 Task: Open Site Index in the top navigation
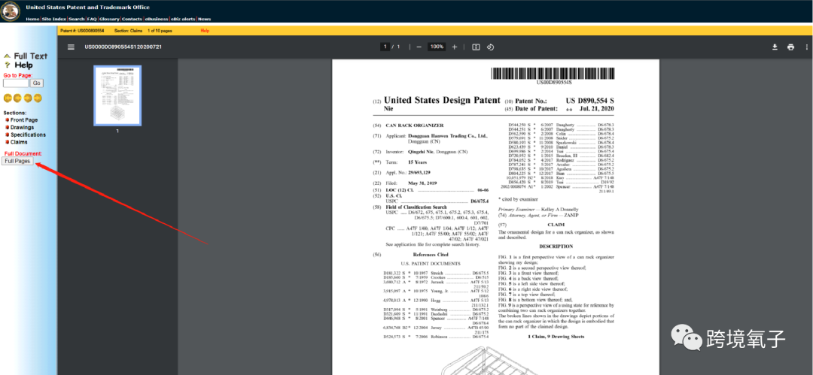point(54,19)
